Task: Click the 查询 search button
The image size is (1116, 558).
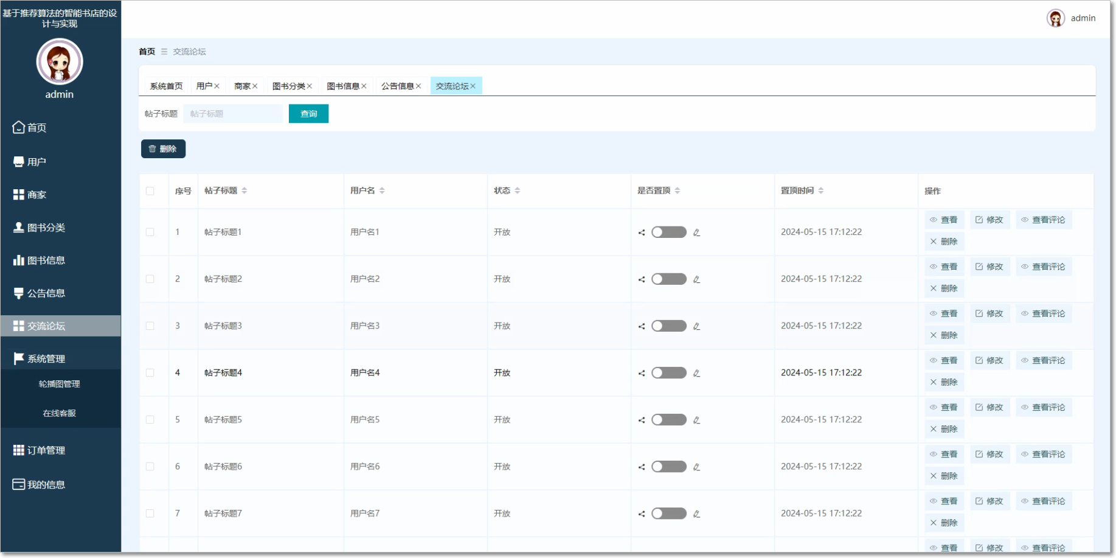Action: click(x=309, y=114)
